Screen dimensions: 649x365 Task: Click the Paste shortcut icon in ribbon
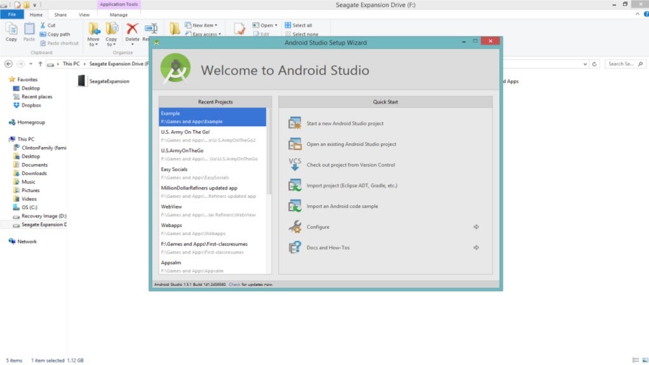click(42, 43)
